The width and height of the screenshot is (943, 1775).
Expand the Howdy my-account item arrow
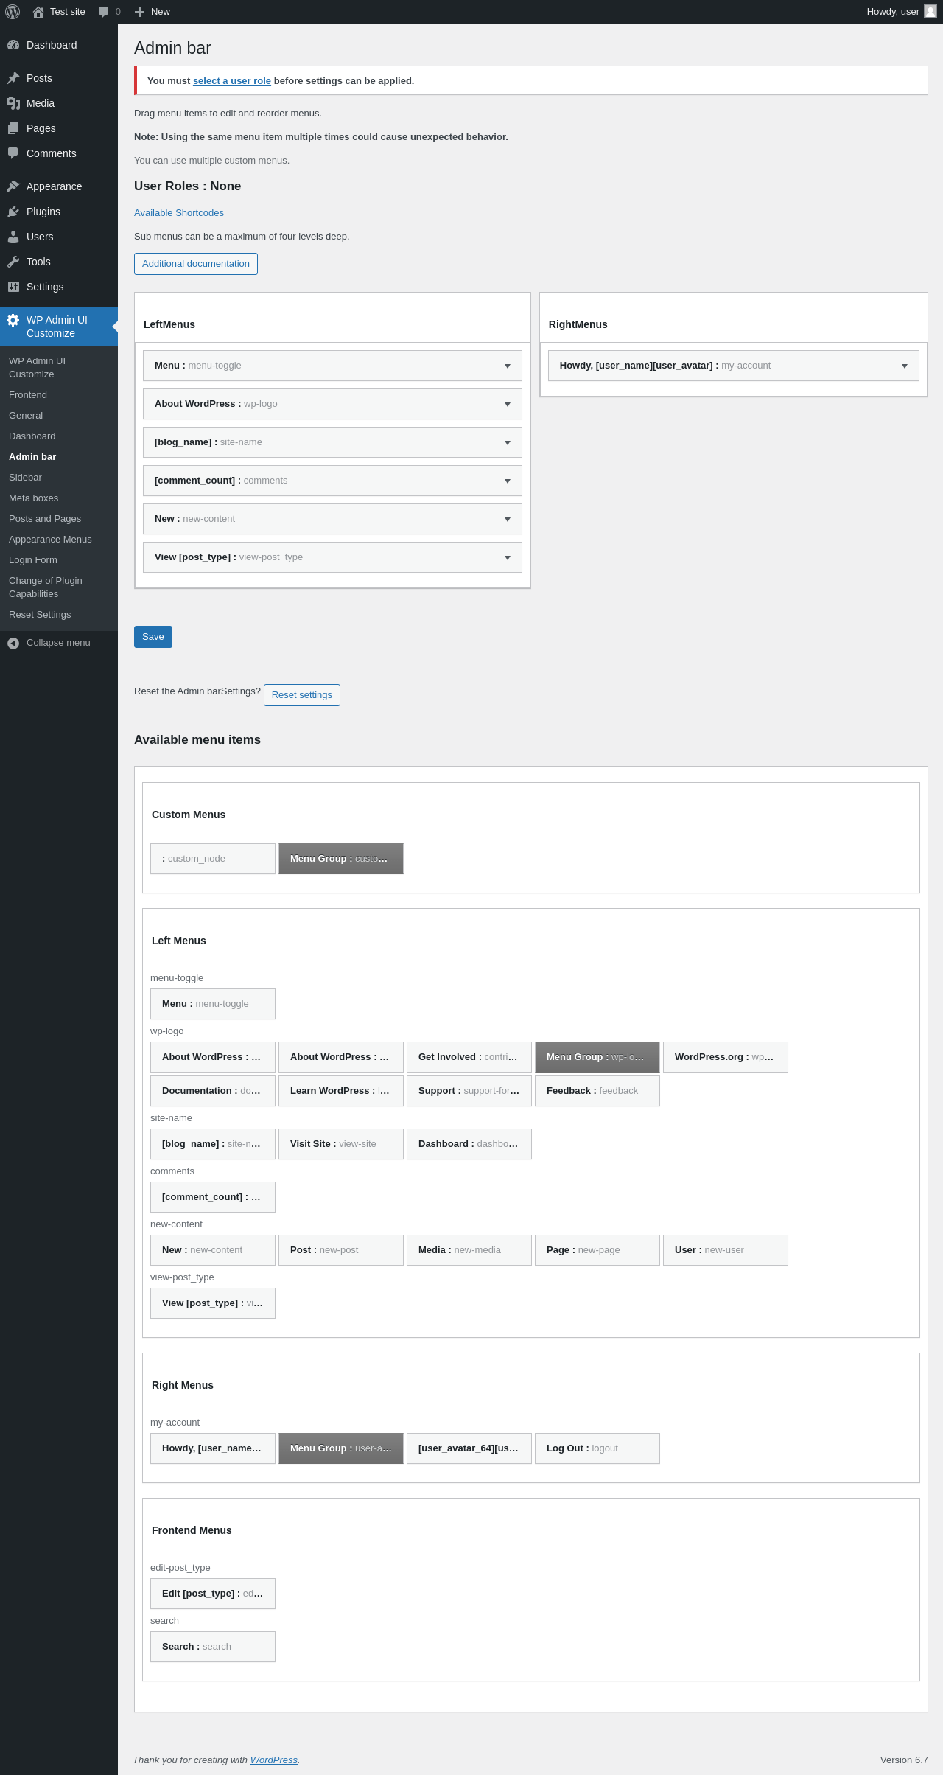pos(905,366)
